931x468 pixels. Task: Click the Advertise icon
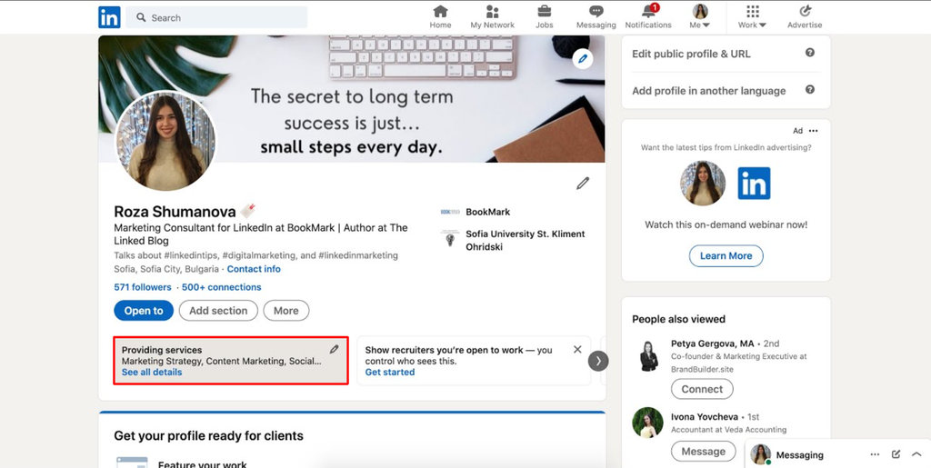(x=806, y=11)
